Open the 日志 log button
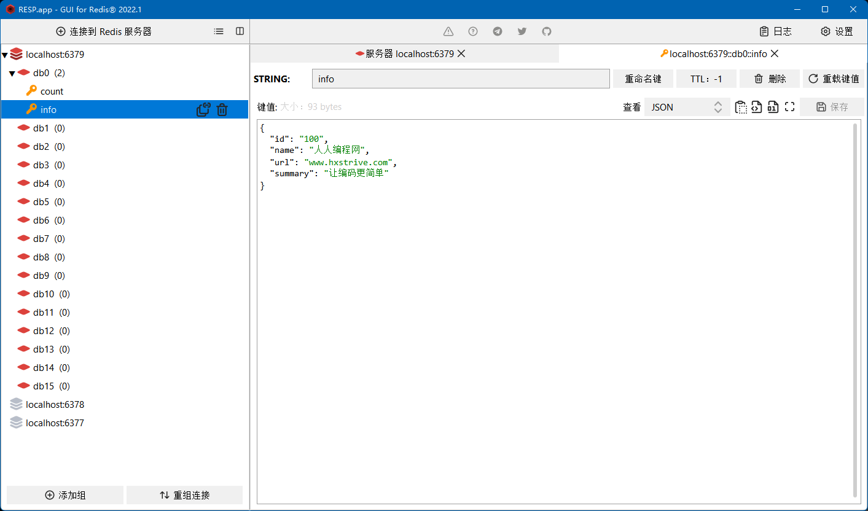Screen dimensions: 868x511 (x=775, y=31)
